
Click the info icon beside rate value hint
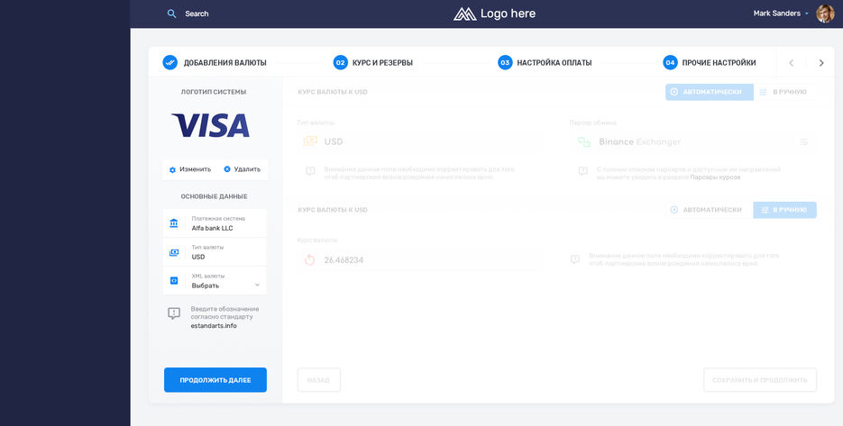pos(574,259)
